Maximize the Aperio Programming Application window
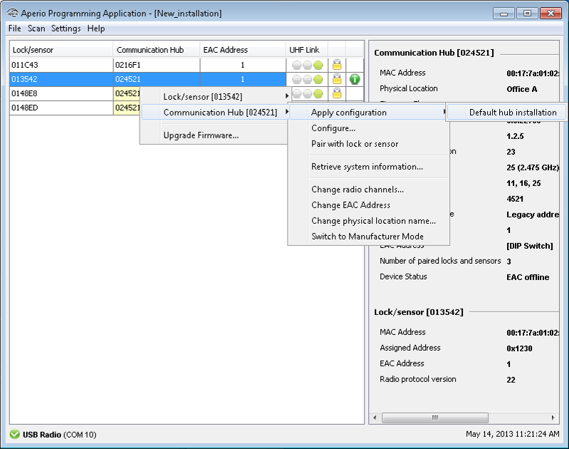The width and height of the screenshot is (569, 449). click(527, 14)
